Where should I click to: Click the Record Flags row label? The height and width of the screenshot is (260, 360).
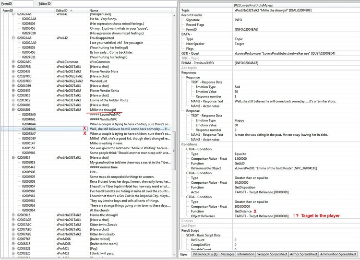[195, 25]
